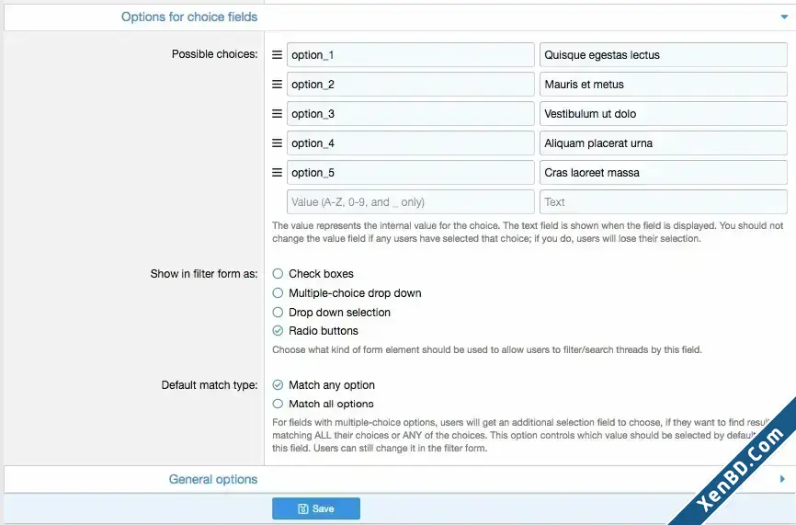Grab the drag handle for option_3 row
Viewport: 796px width, 525px height.
[277, 114]
